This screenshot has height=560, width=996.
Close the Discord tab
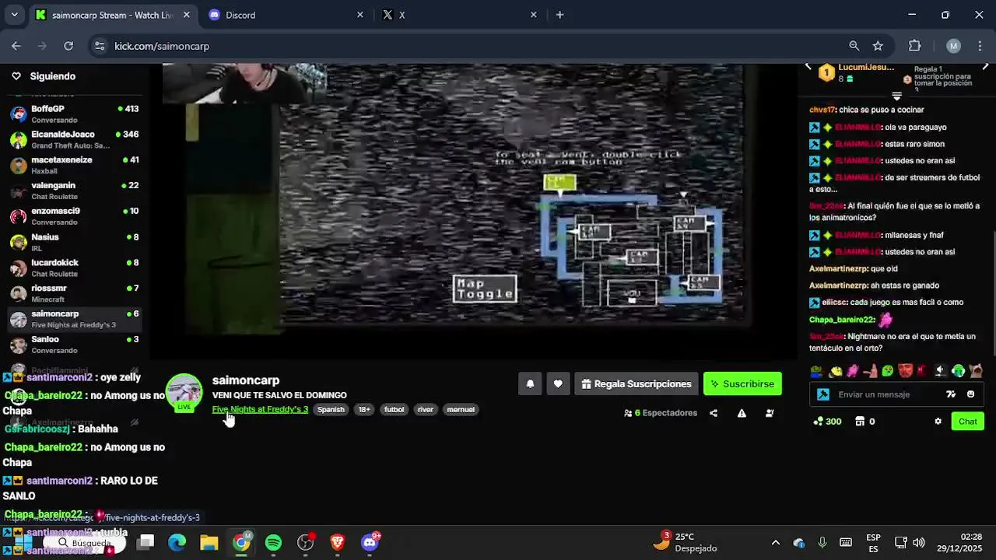[x=359, y=15]
